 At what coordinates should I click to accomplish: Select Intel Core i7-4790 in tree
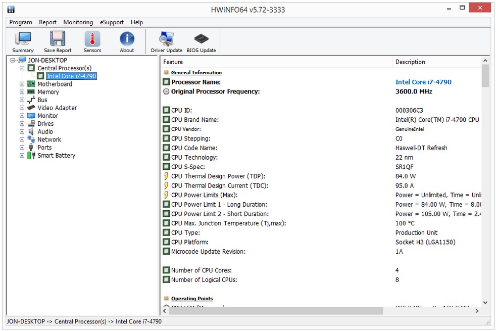[71, 76]
